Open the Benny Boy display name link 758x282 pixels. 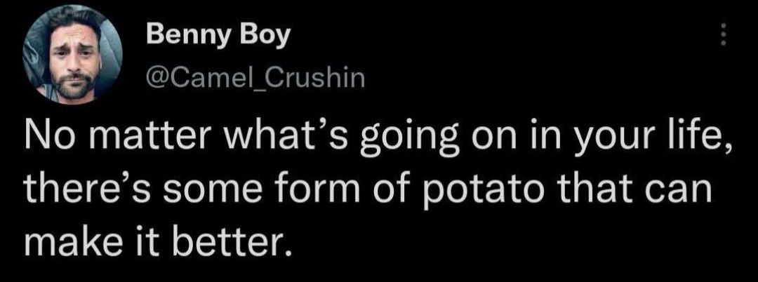click(218, 34)
